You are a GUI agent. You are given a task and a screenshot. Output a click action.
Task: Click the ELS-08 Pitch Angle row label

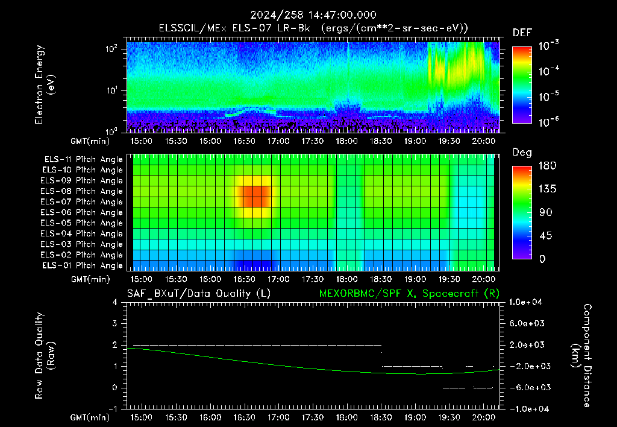(x=82, y=191)
